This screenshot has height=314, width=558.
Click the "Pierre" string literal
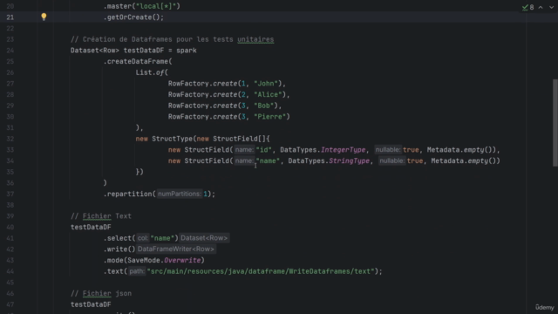[270, 116]
